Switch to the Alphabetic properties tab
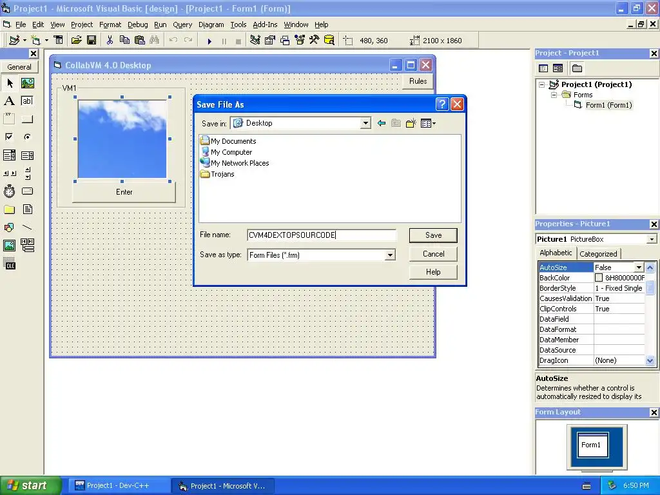Screen dimensions: 660x495 [556, 253]
